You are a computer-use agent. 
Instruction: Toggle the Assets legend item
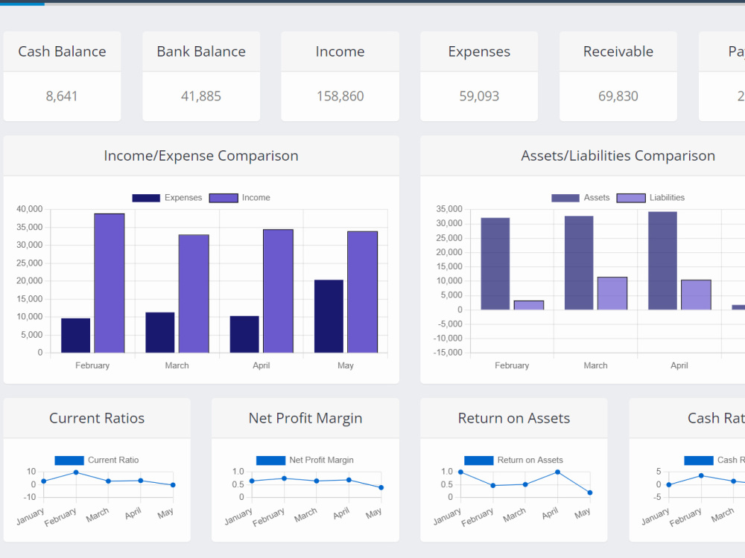pyautogui.click(x=580, y=198)
